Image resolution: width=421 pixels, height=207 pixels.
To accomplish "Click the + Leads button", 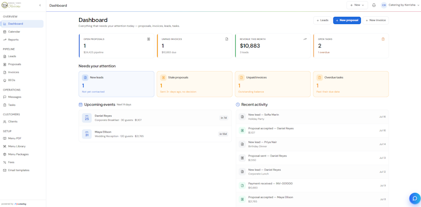I will (x=322, y=20).
